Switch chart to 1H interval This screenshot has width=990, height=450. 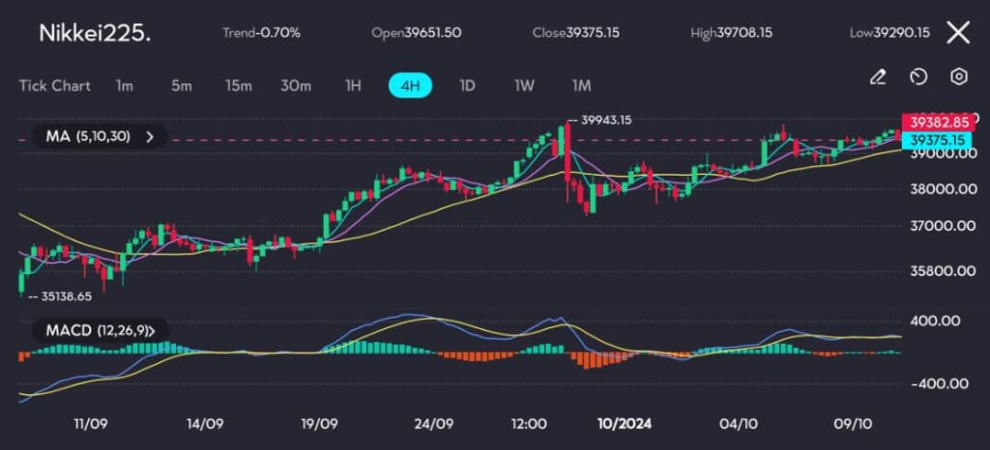pyautogui.click(x=353, y=85)
